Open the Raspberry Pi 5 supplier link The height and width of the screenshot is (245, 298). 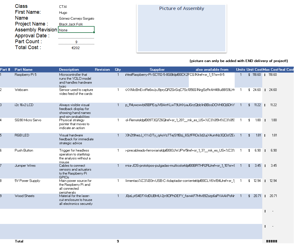point(175,75)
